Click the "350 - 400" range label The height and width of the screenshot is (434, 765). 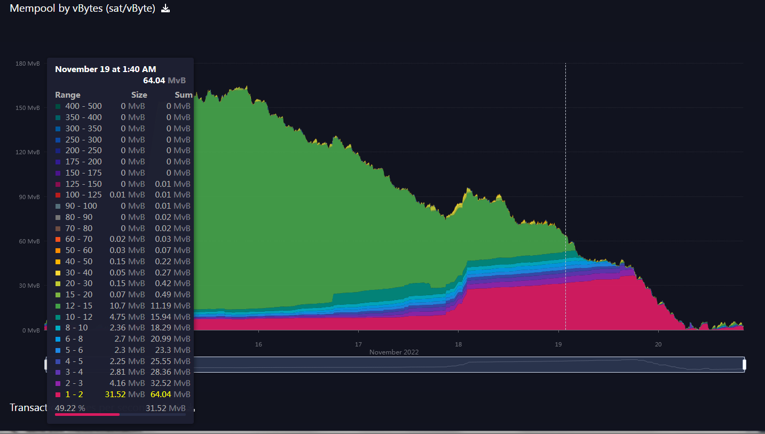pyautogui.click(x=83, y=117)
